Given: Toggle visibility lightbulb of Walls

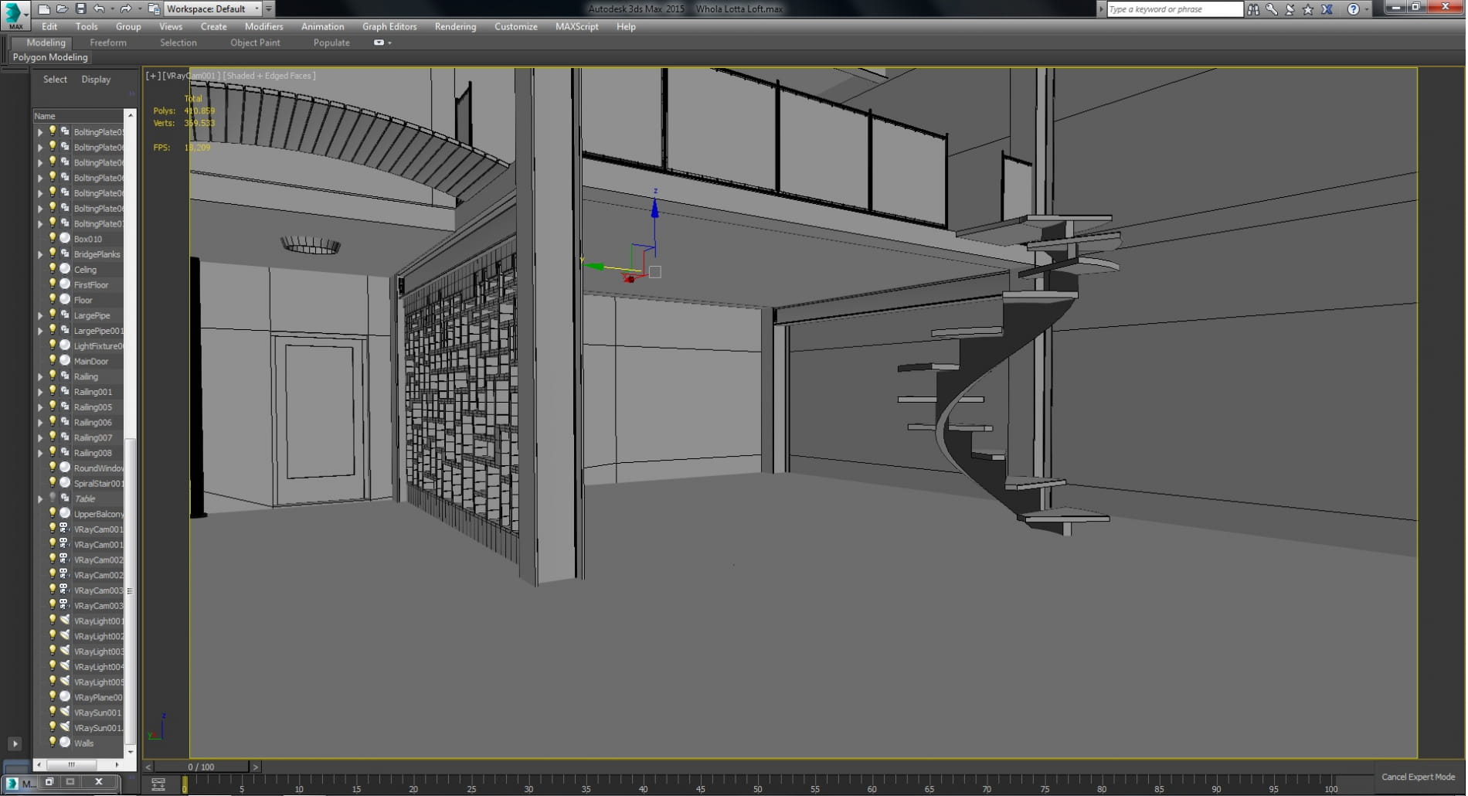Looking at the screenshot, I should (x=53, y=743).
